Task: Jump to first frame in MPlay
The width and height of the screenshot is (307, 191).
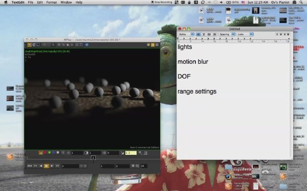Action: [30, 166]
